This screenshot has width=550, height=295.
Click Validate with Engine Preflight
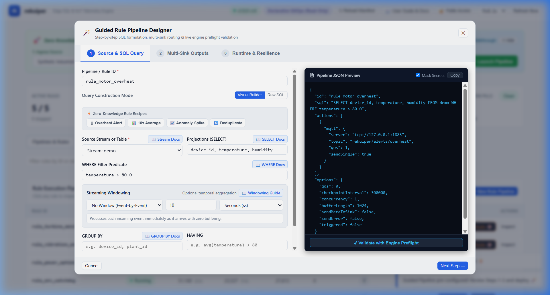point(386,243)
